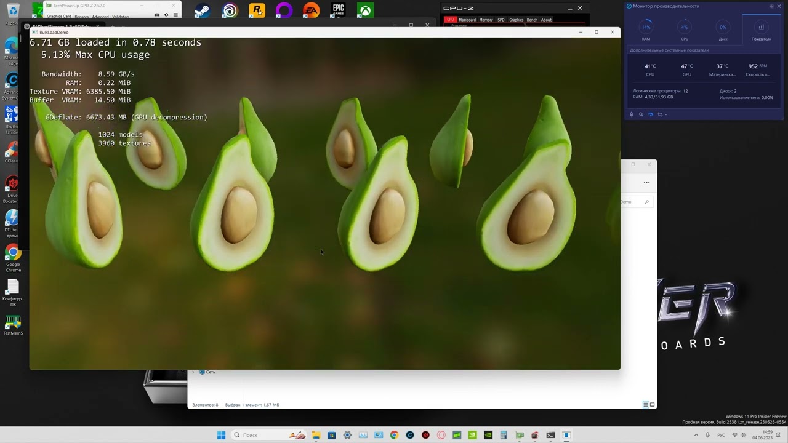Open the terminal icon on the taskbar

click(x=551, y=435)
